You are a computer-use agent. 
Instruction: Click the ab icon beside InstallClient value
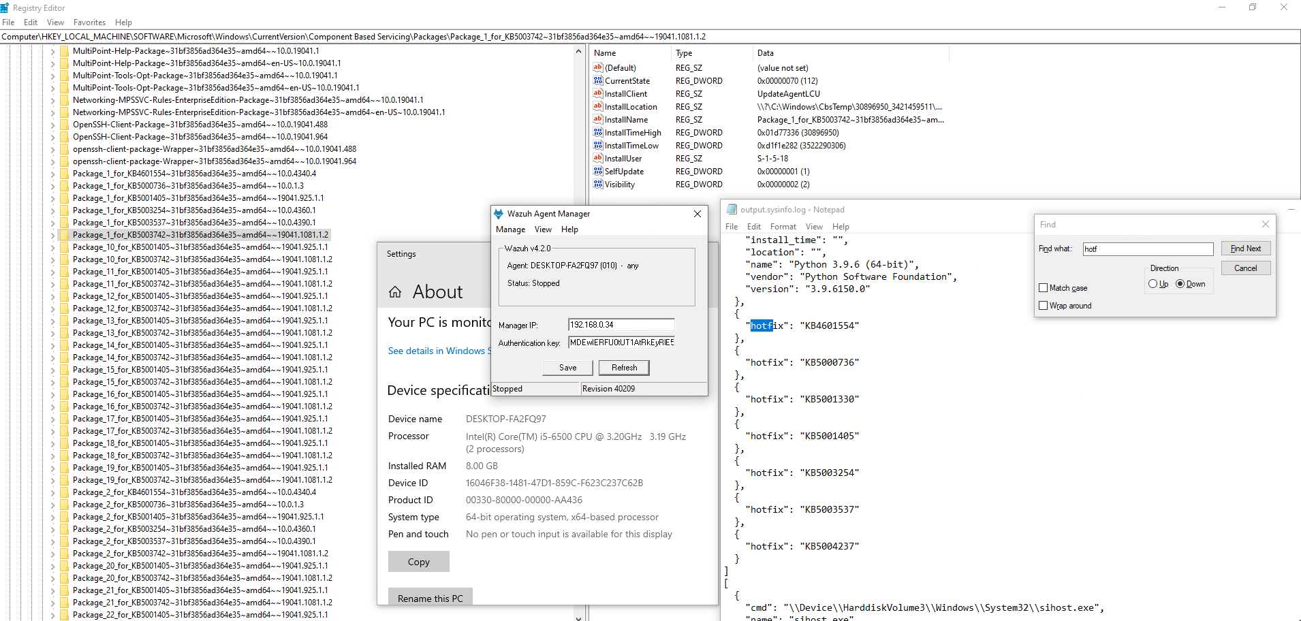click(x=597, y=93)
